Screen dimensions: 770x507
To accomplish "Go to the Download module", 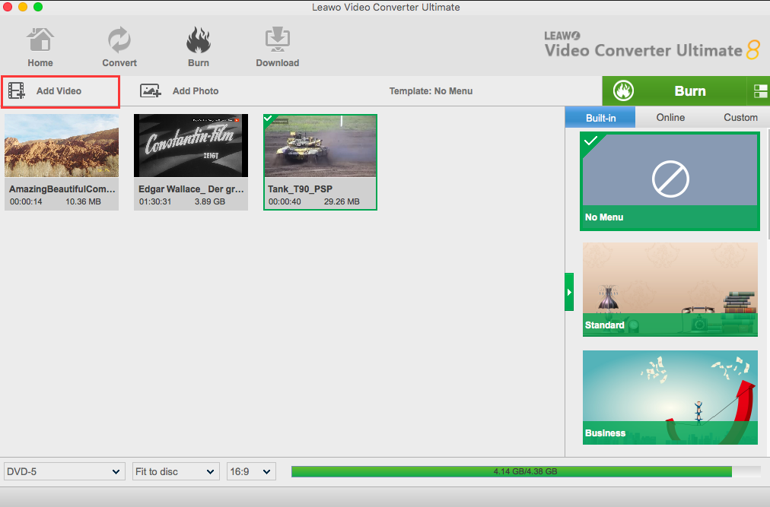I will point(278,47).
